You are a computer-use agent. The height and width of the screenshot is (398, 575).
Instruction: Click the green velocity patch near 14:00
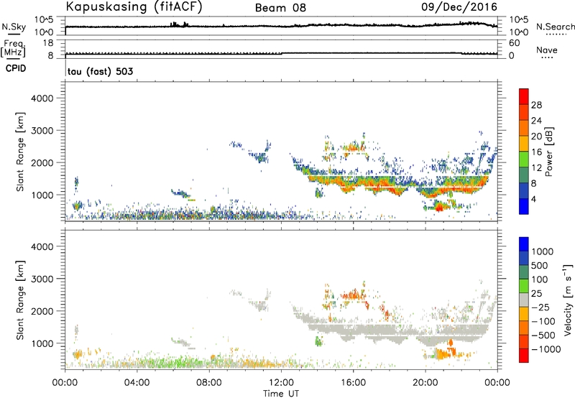click(318, 341)
